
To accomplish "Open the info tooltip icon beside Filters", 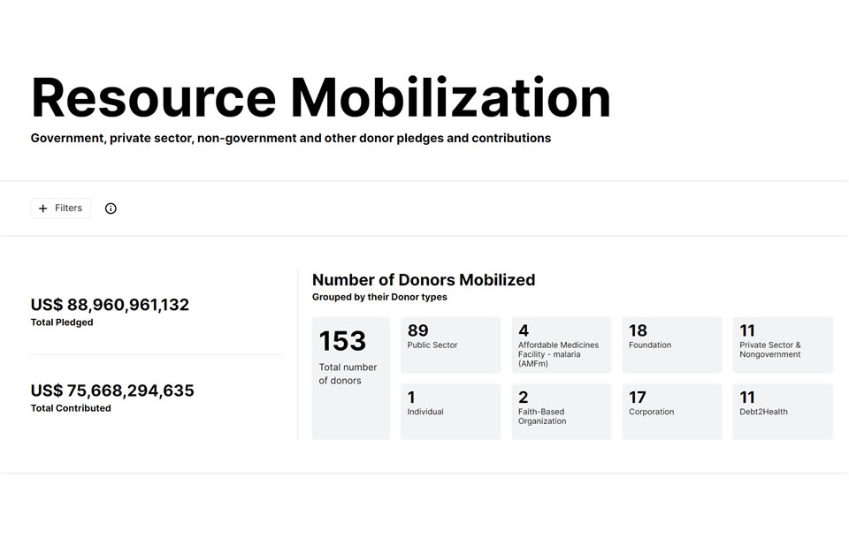I will click(x=110, y=208).
